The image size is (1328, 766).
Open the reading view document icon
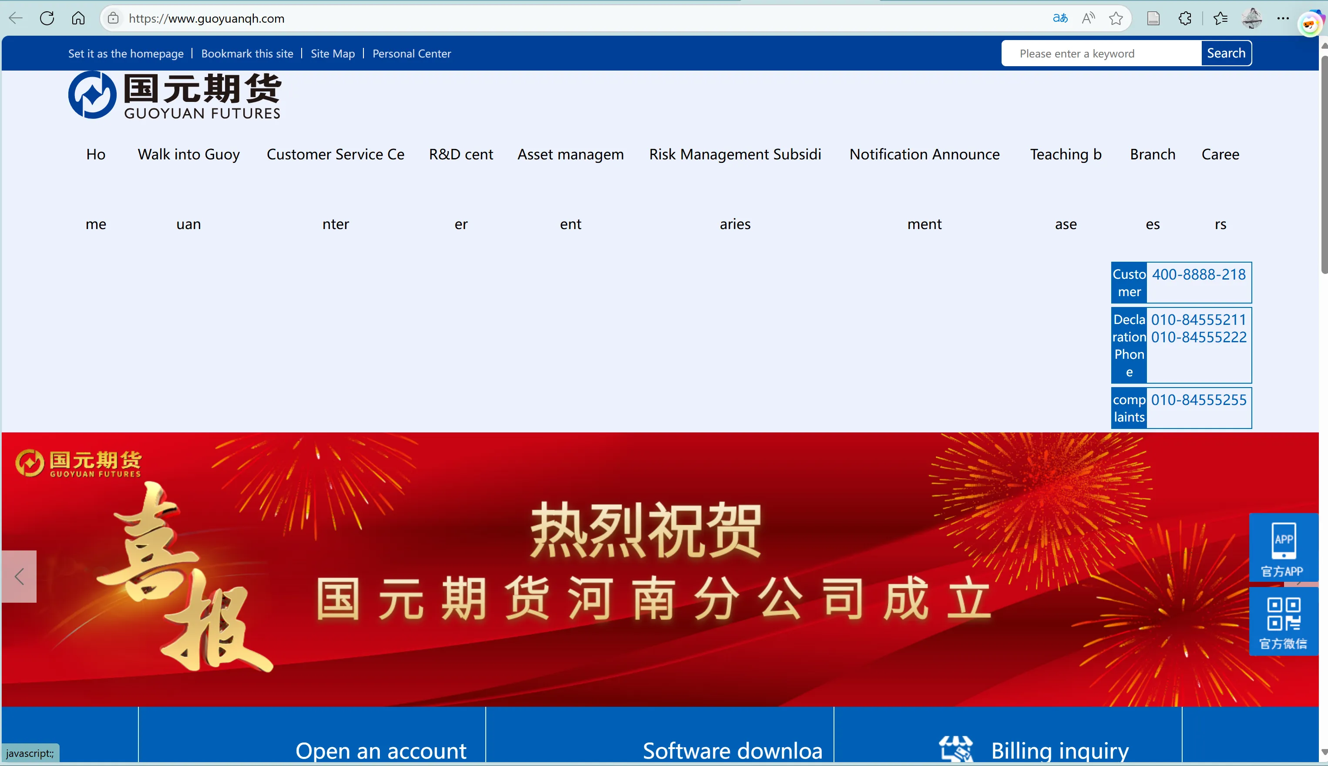[x=1153, y=18]
